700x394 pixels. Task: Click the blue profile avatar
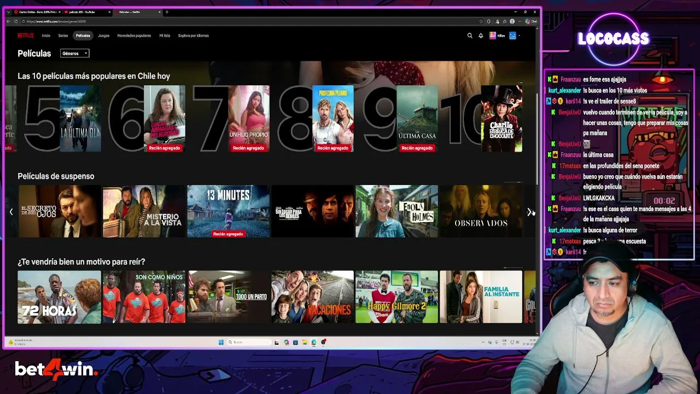[x=512, y=36]
